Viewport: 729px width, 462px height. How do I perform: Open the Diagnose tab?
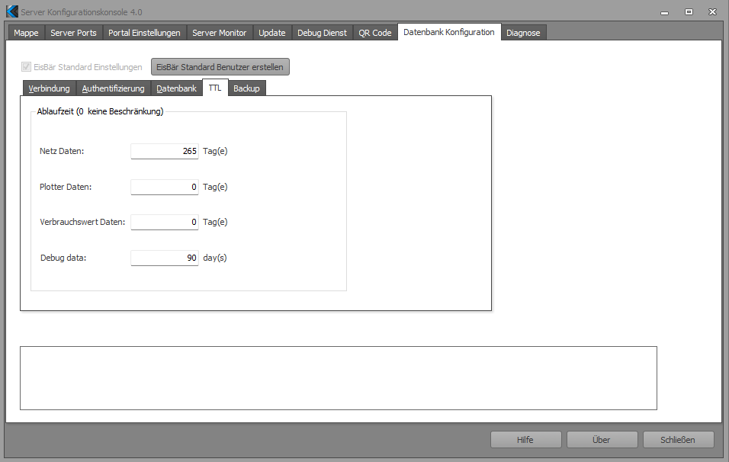pyautogui.click(x=523, y=33)
